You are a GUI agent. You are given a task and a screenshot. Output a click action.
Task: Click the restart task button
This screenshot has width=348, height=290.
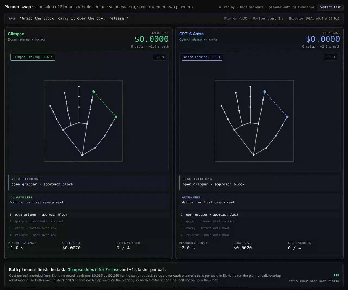(330, 7)
